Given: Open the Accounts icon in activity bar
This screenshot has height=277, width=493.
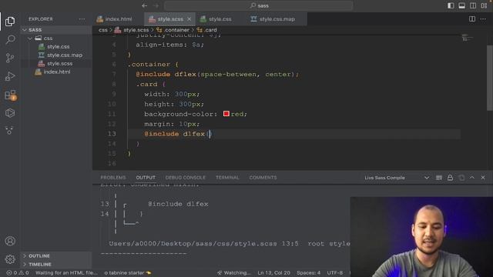Looking at the screenshot, I should point(10,241).
